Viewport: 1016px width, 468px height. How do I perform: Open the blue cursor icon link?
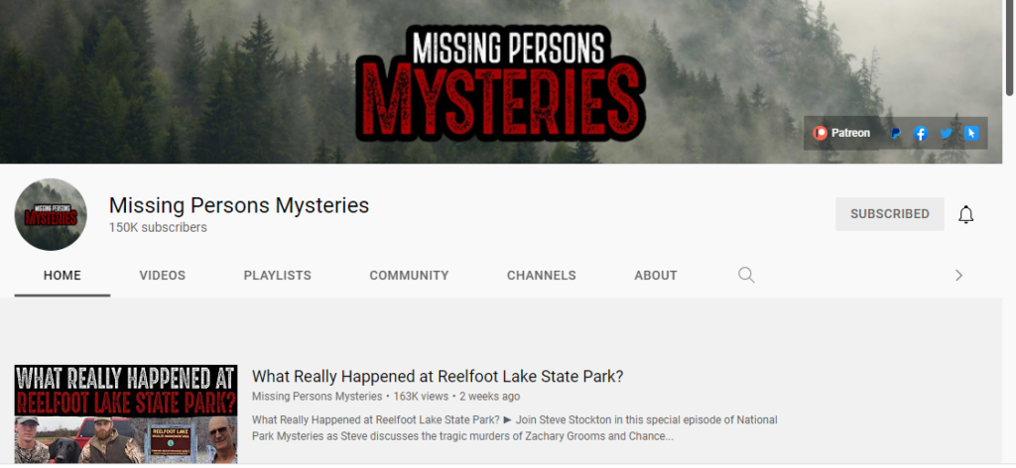click(x=970, y=133)
